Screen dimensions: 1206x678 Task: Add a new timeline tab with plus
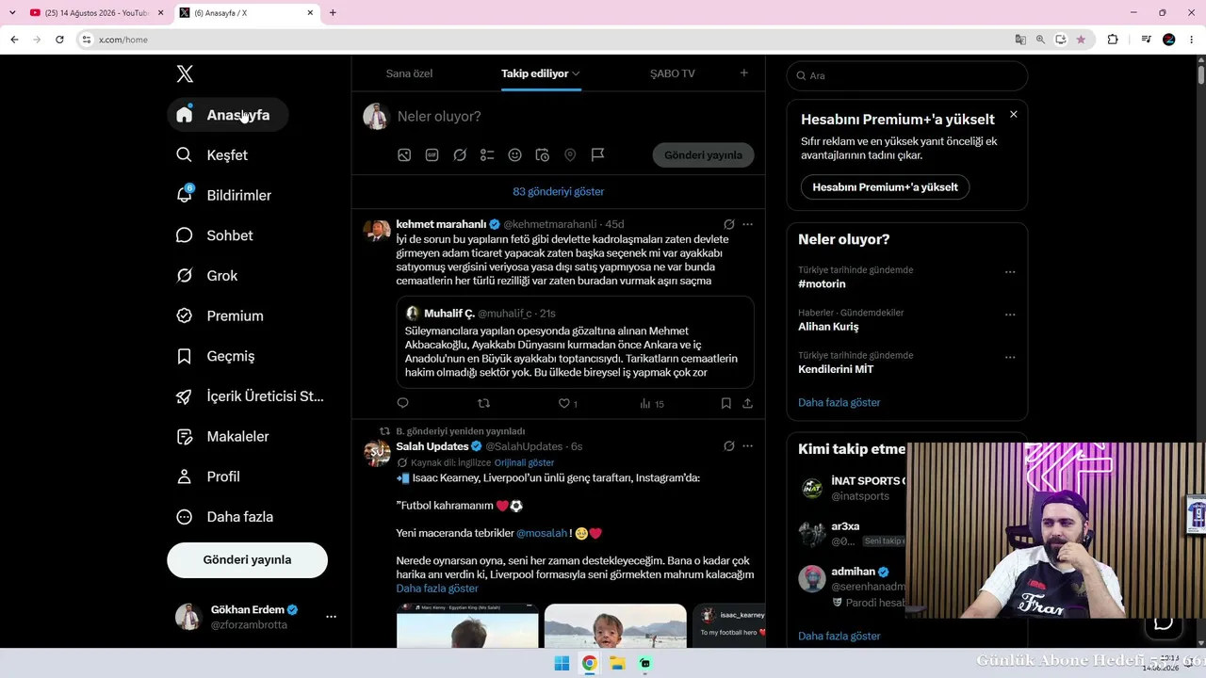(x=743, y=73)
